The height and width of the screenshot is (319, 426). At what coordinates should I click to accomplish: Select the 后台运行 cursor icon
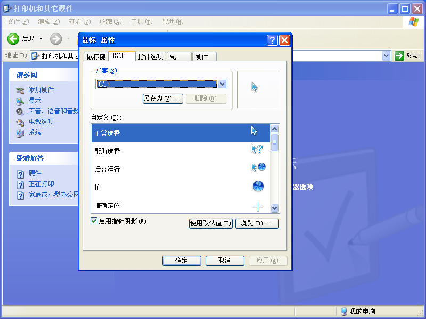258,167
